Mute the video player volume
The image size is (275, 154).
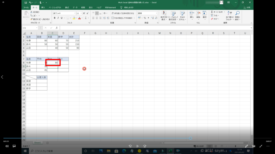[x=7, y=146]
